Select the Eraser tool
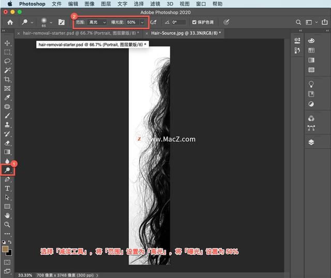This screenshot has width=331, height=278. click(7, 143)
